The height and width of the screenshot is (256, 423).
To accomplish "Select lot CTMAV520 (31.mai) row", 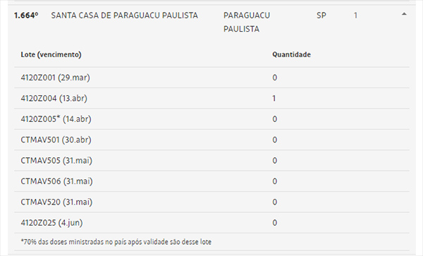I will 211,202.
